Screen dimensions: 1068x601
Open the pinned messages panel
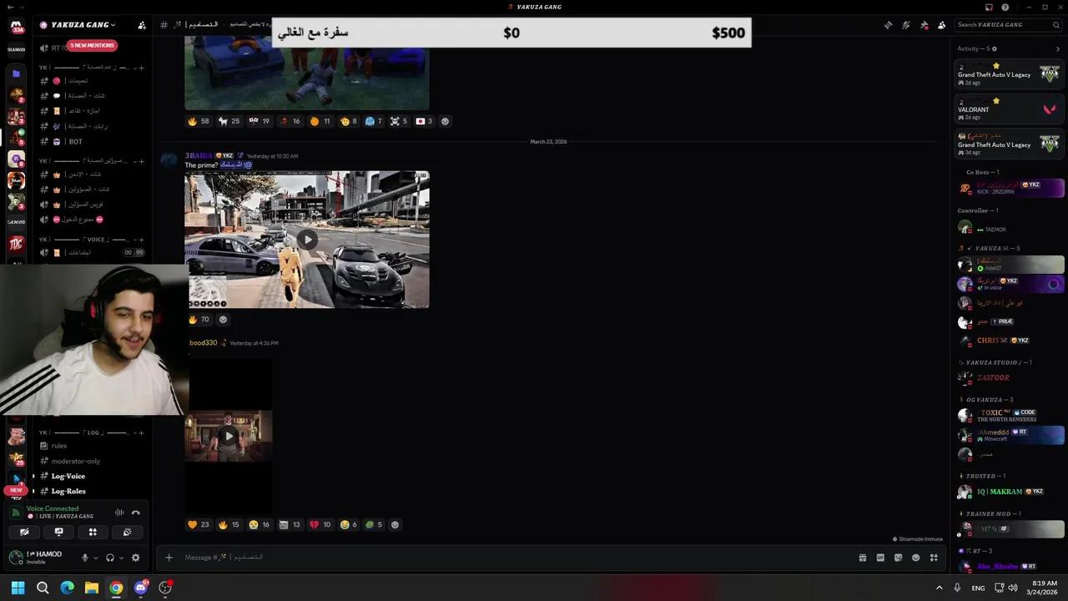pos(924,24)
